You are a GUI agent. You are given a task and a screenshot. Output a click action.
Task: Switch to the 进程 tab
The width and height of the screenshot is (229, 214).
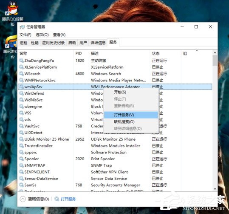click(x=23, y=43)
